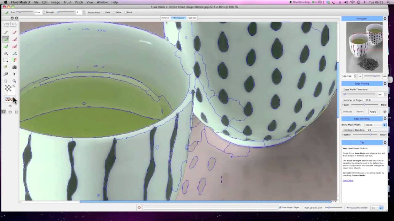The image size is (394, 221).
Task: Switch to the Source tab
Action: tap(166, 18)
